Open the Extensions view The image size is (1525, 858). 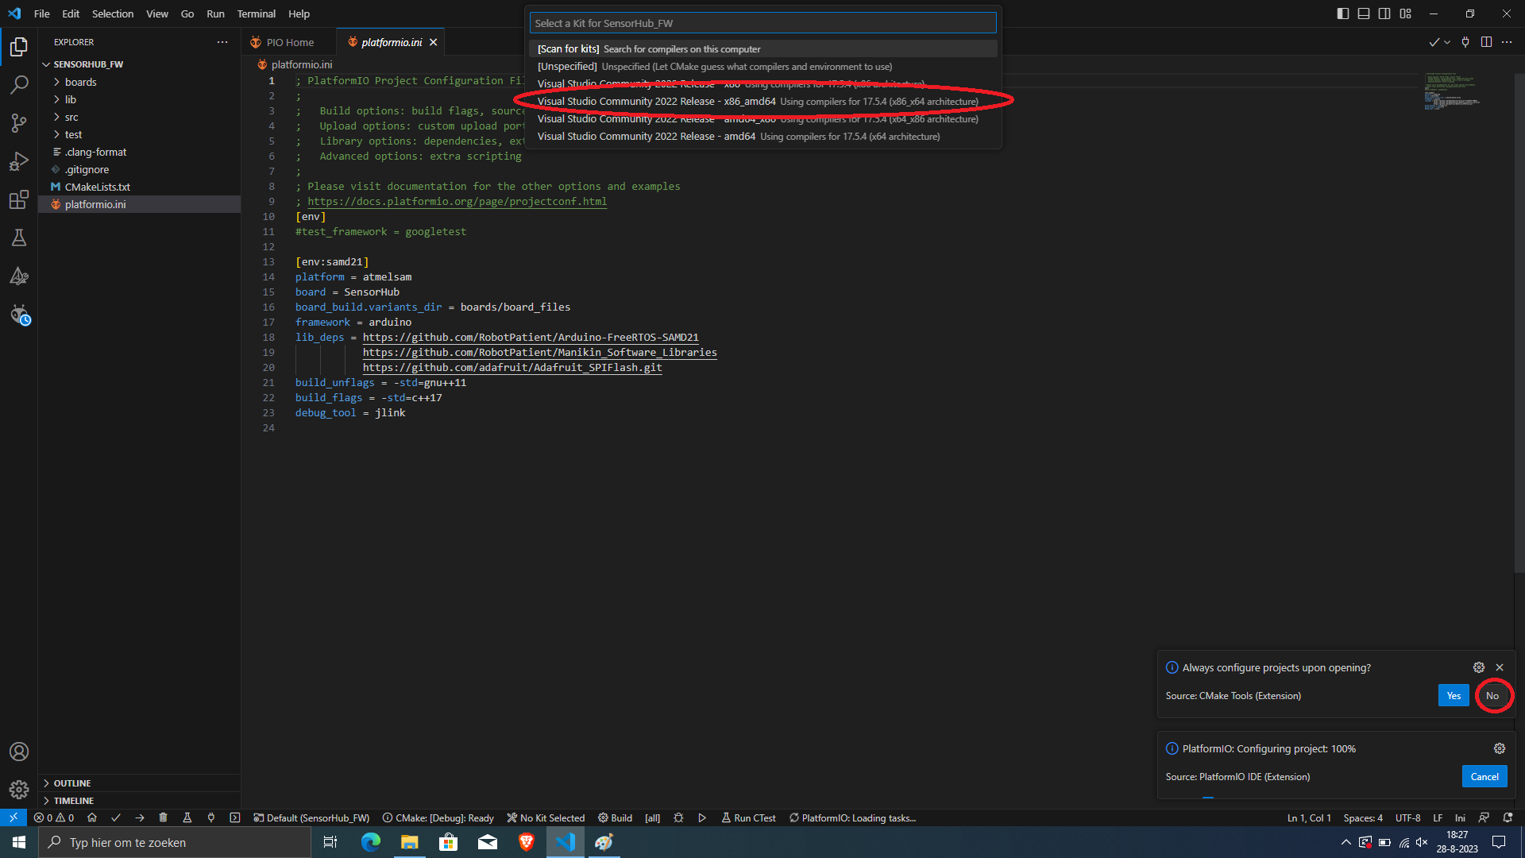(x=19, y=199)
